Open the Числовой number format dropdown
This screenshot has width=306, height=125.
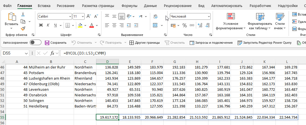click(209, 16)
